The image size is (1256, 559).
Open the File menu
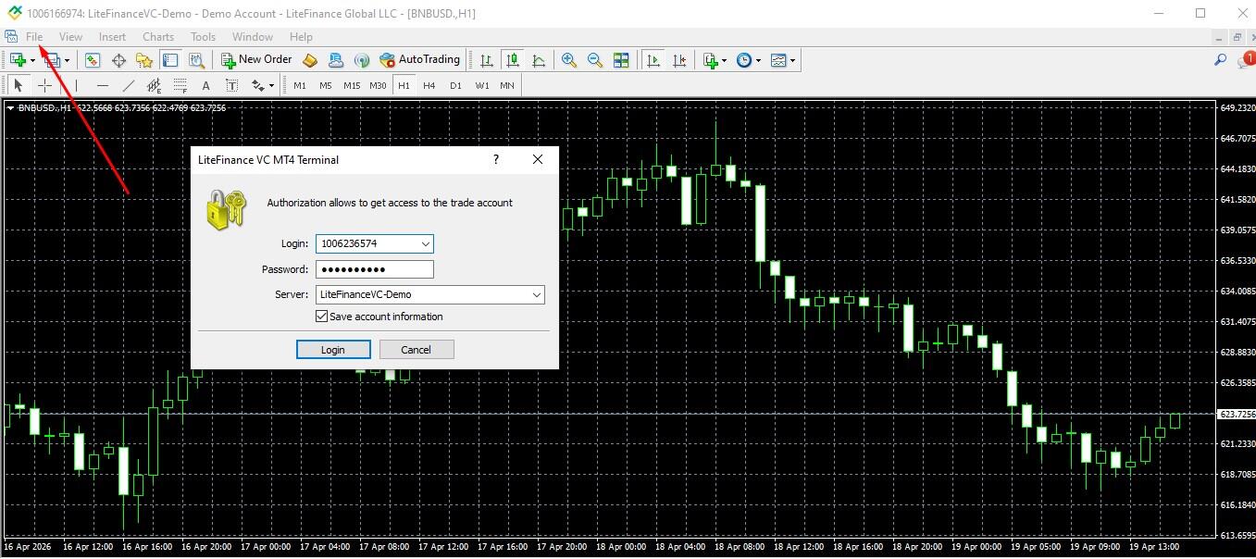pyautogui.click(x=34, y=37)
